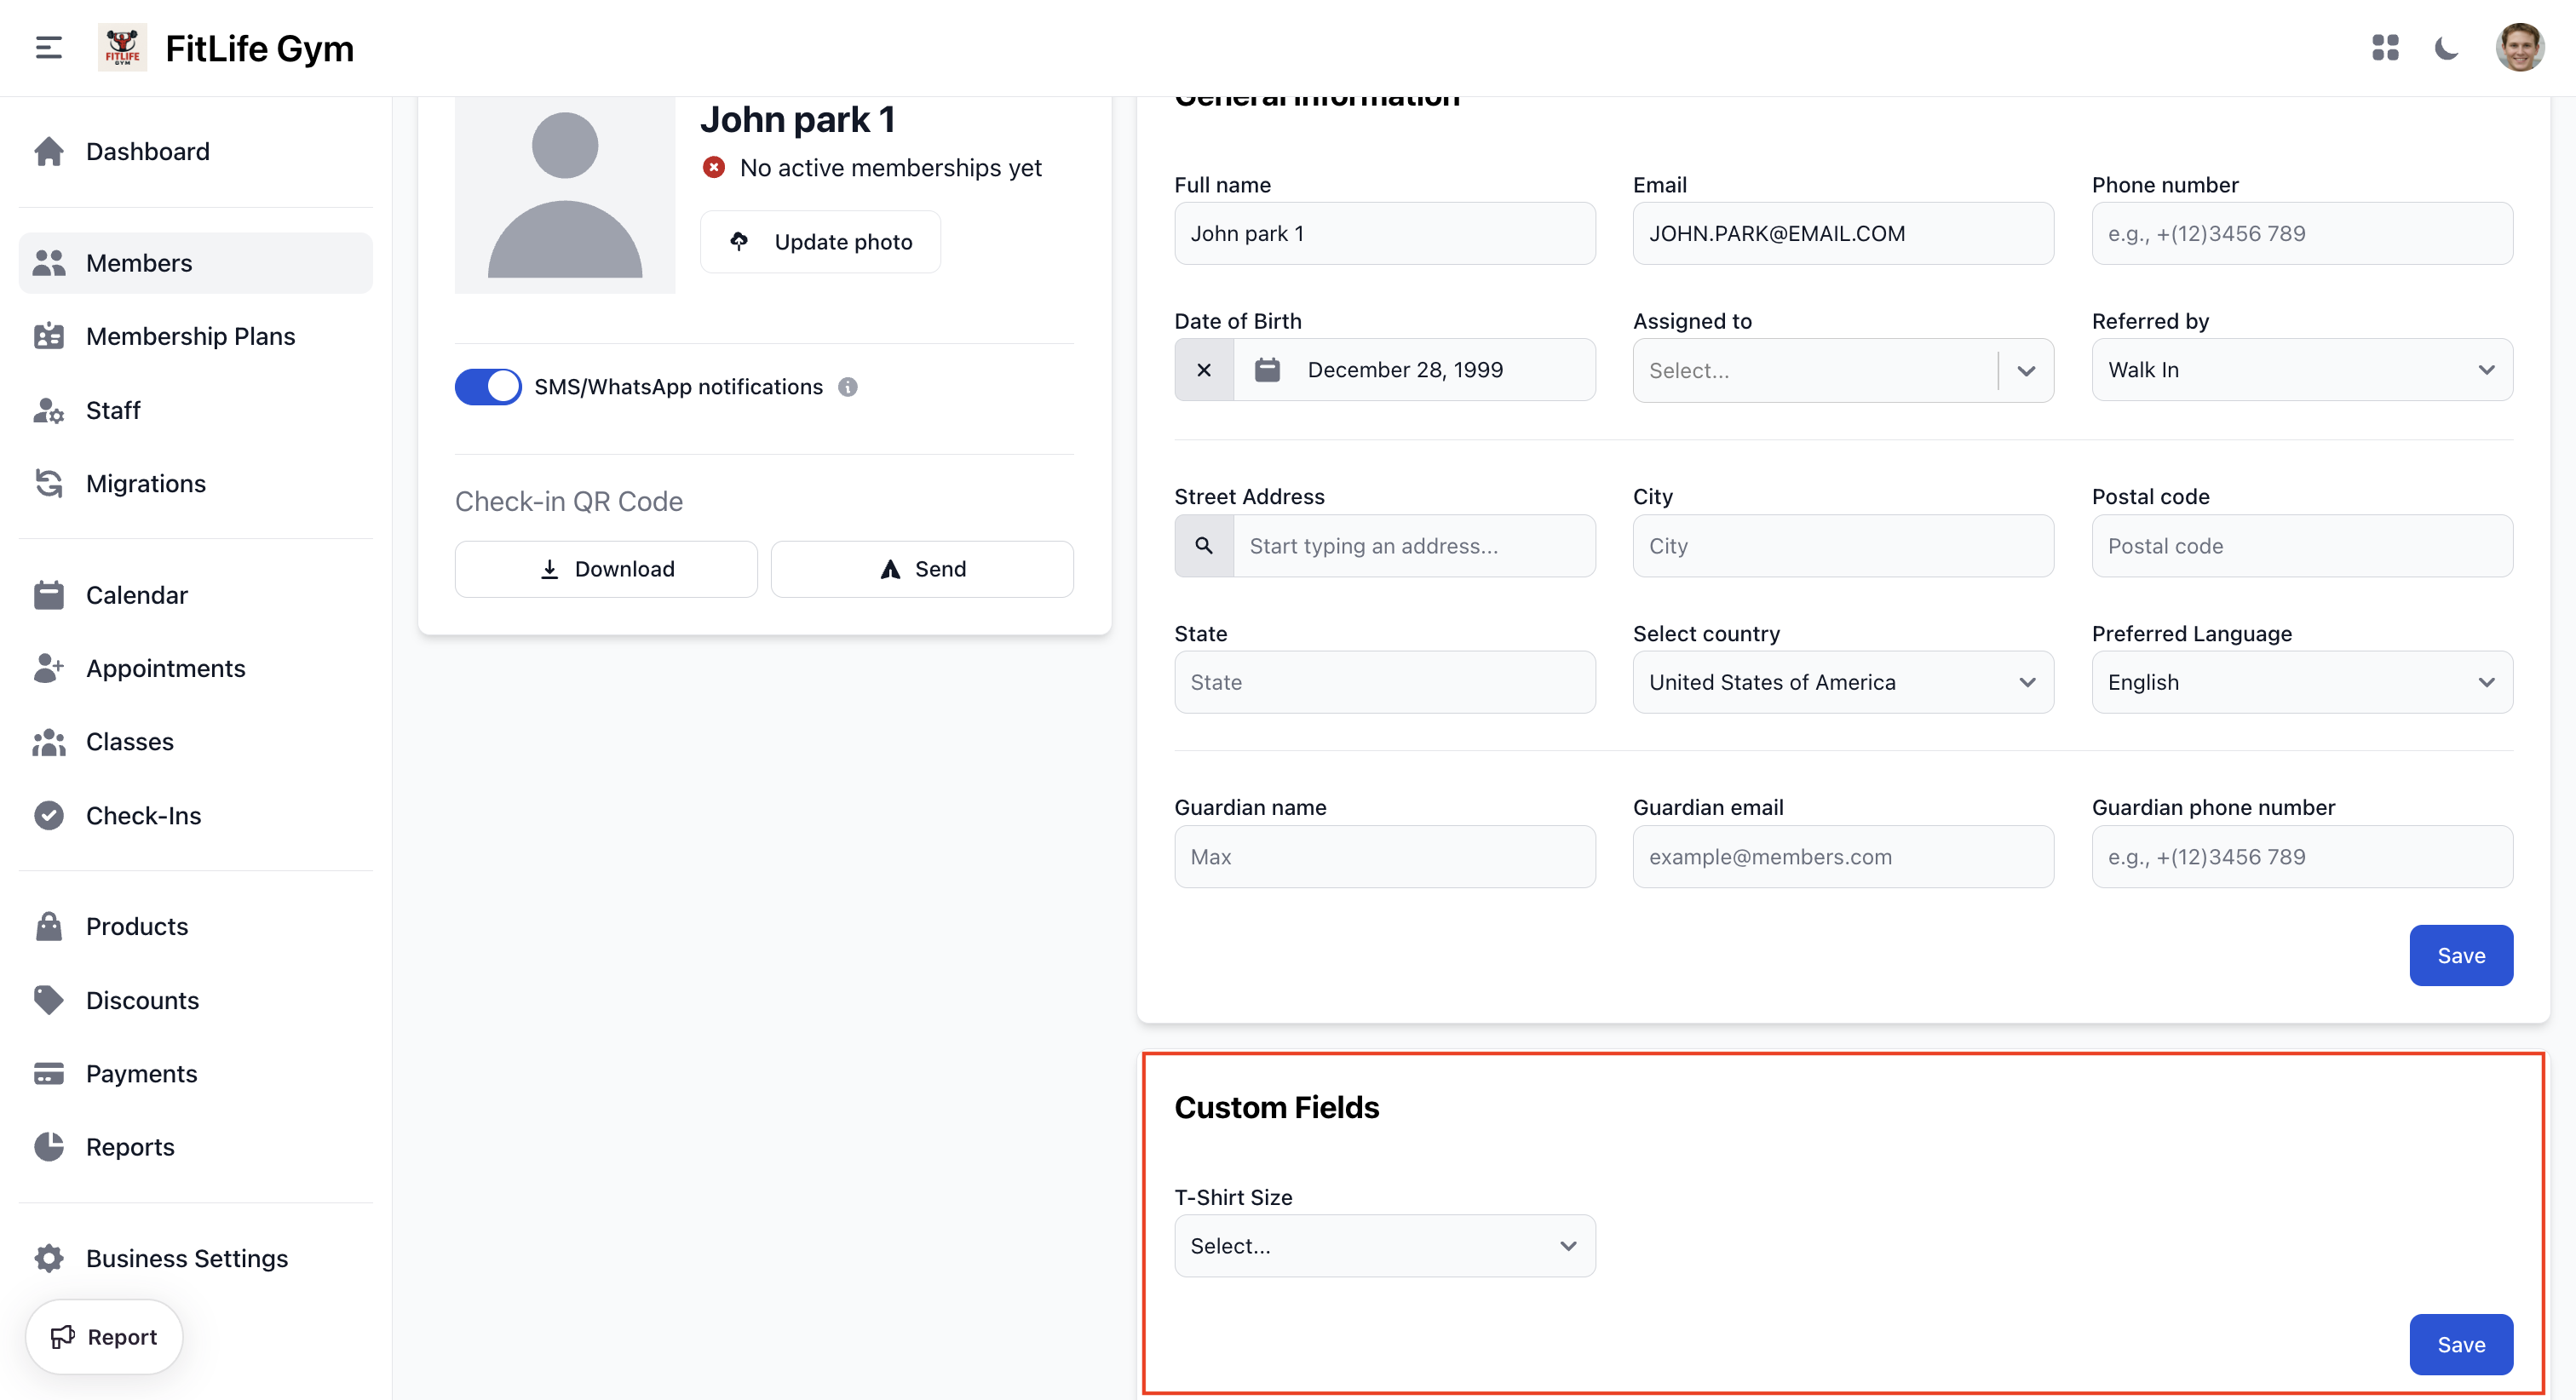Click the info icon beside SMS/WhatsApp notifications
The image size is (2576, 1400).
847,386
